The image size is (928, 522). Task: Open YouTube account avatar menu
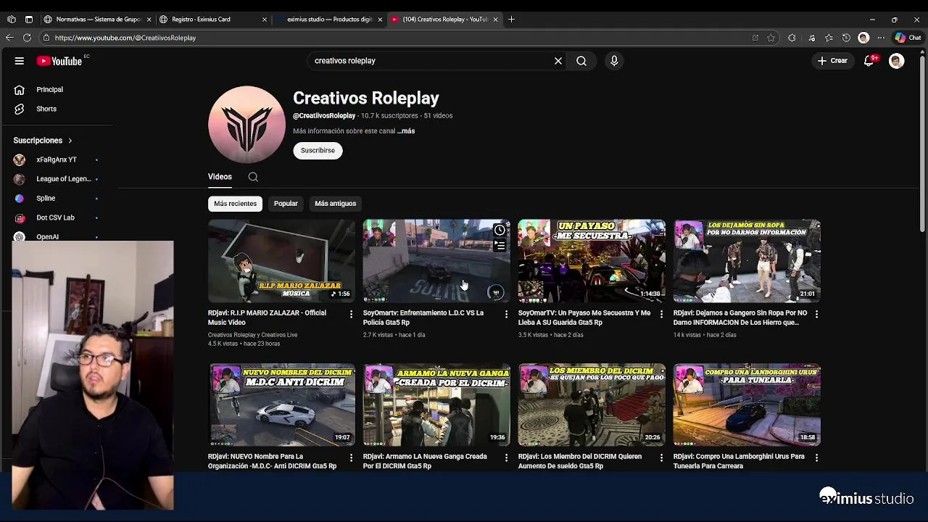coord(897,61)
